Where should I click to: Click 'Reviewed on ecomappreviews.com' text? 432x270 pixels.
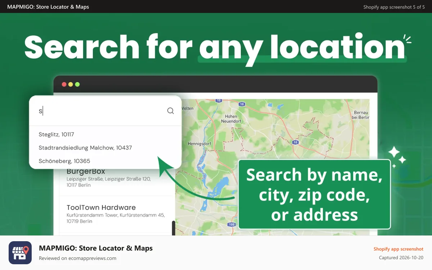(77, 258)
